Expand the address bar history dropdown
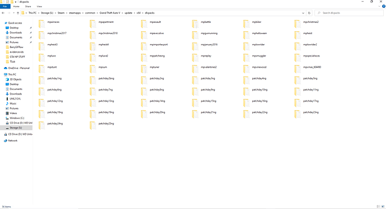This screenshot has height=209, width=386. tap(303, 13)
